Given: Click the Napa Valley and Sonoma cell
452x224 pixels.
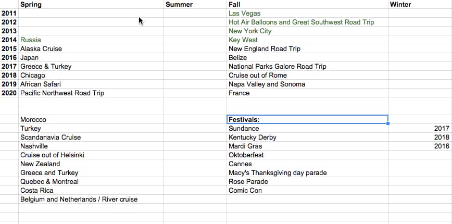Looking at the screenshot, I should coord(307,84).
